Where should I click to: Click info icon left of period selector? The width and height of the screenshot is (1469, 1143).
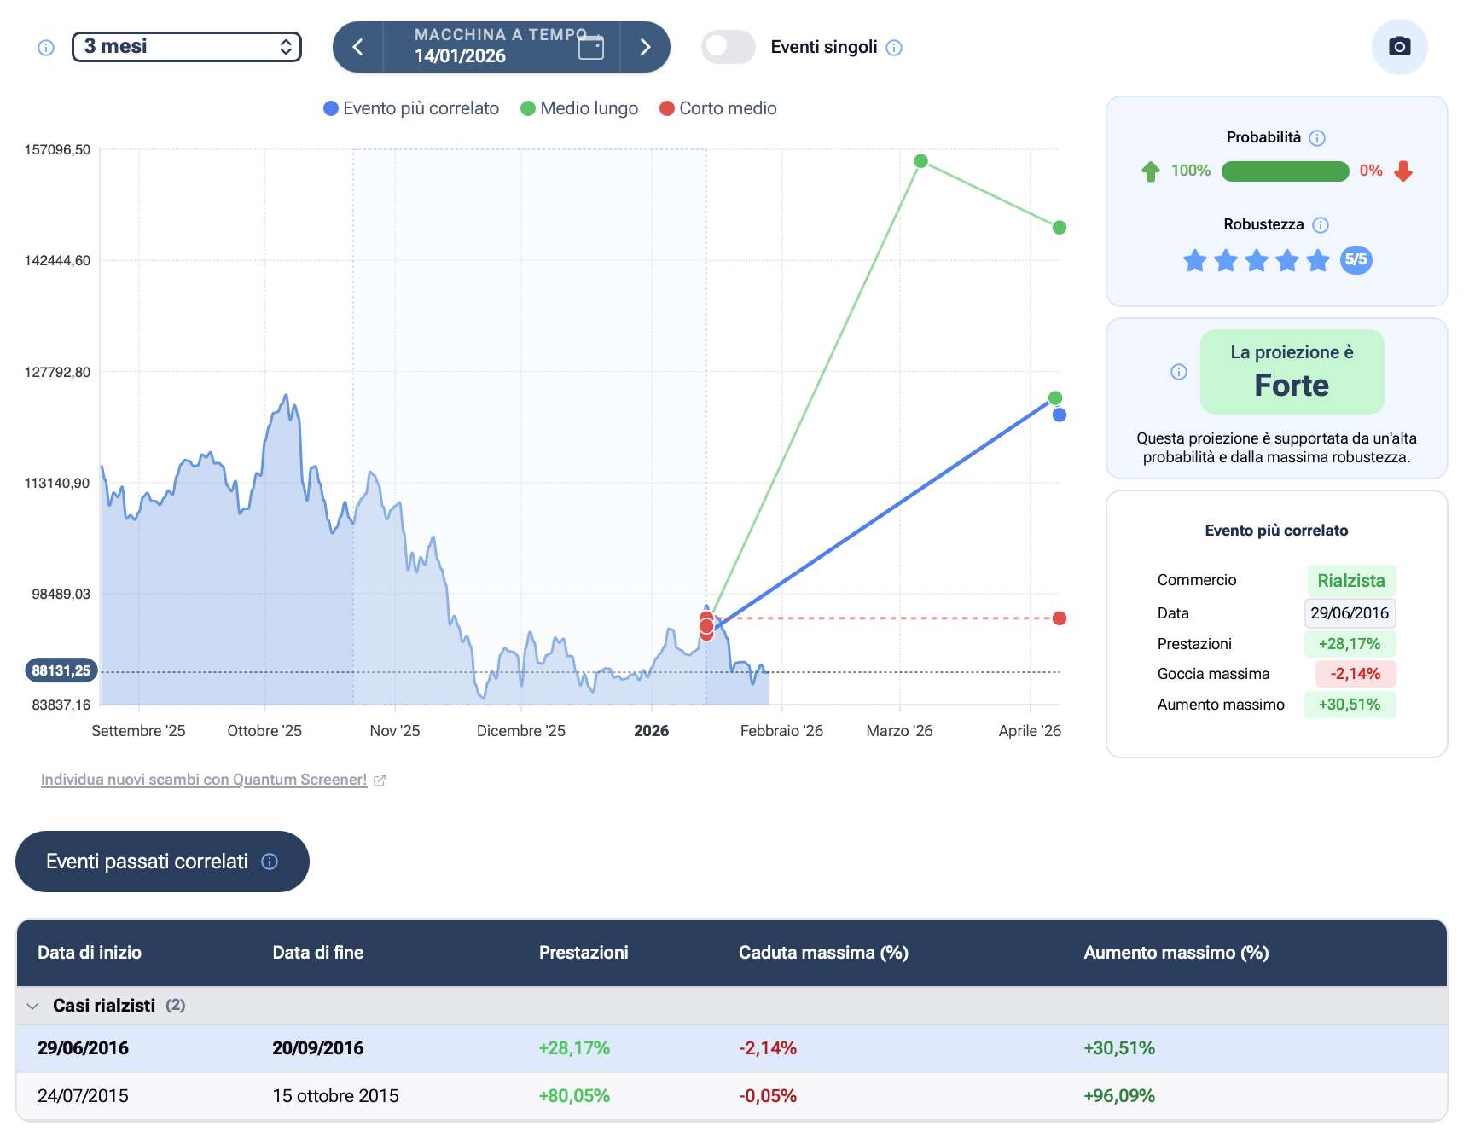(46, 48)
